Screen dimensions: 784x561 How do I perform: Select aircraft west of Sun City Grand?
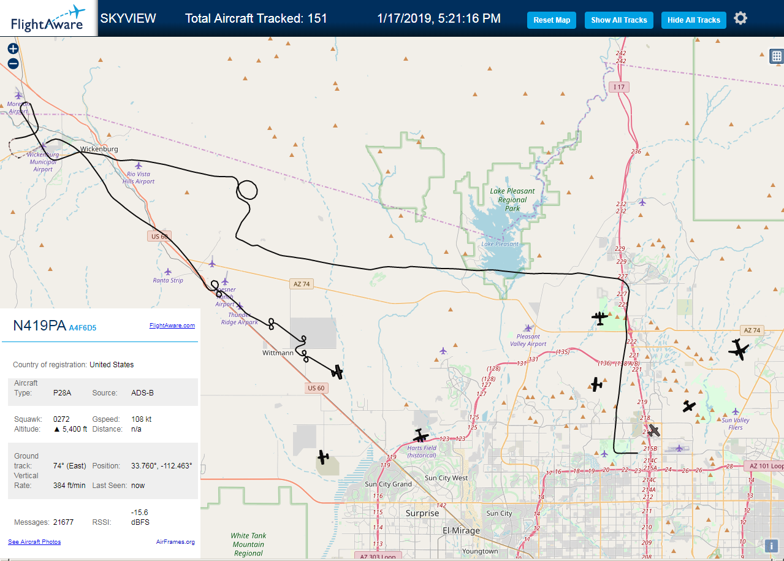click(323, 457)
